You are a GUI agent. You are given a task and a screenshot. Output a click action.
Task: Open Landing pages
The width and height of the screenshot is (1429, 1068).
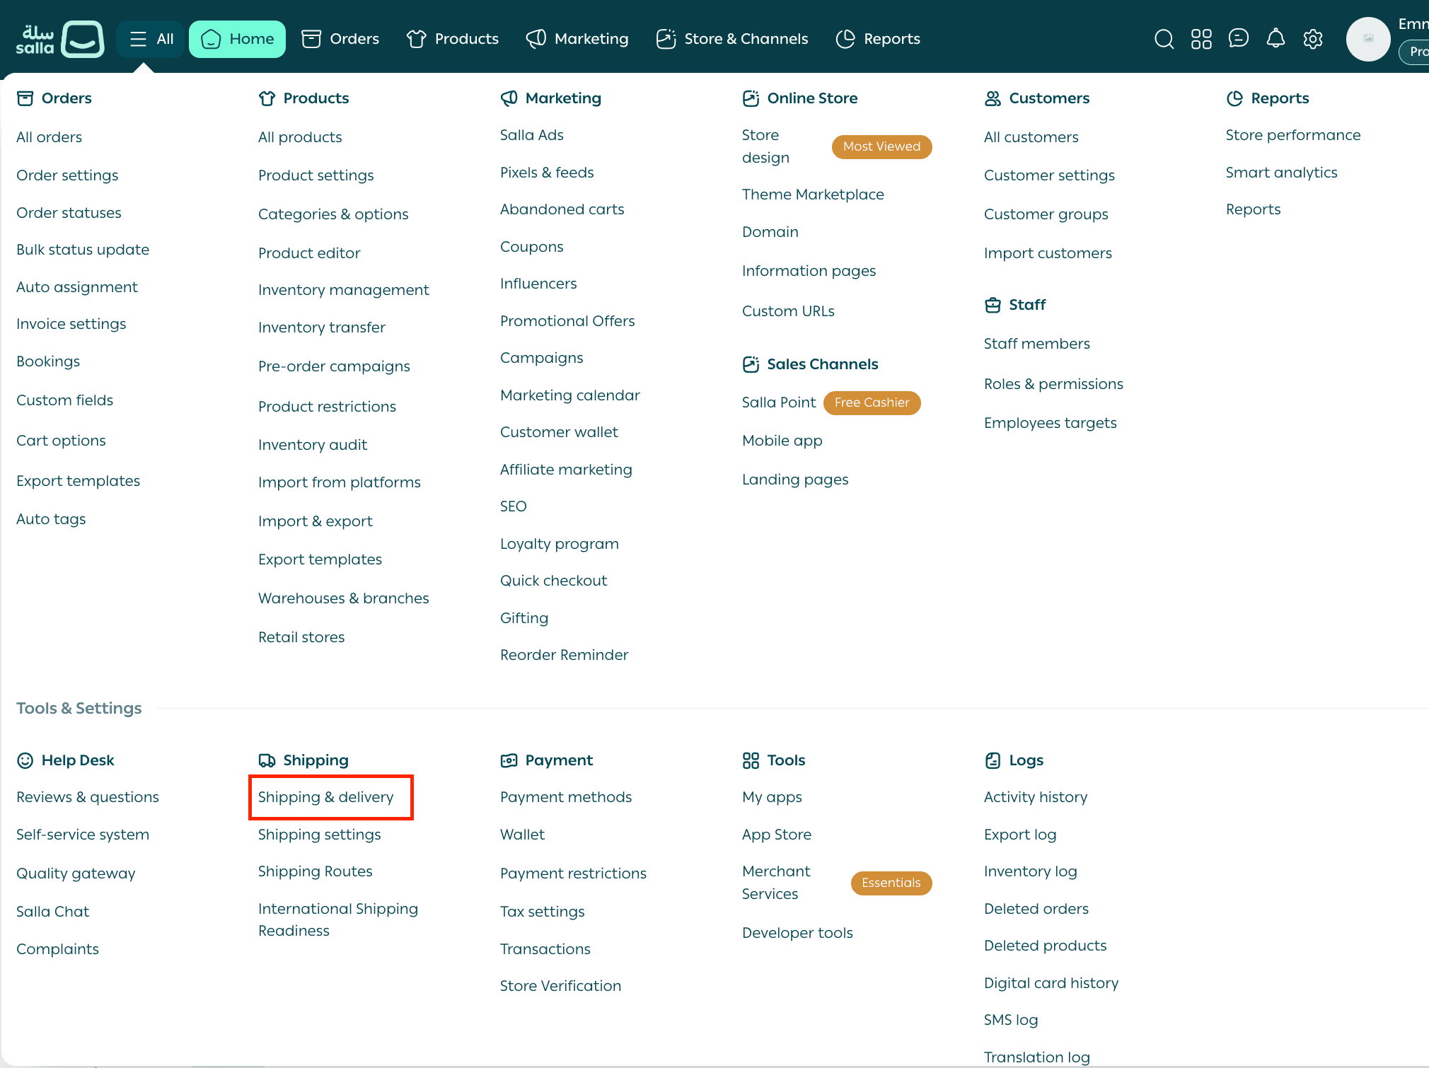(x=795, y=480)
